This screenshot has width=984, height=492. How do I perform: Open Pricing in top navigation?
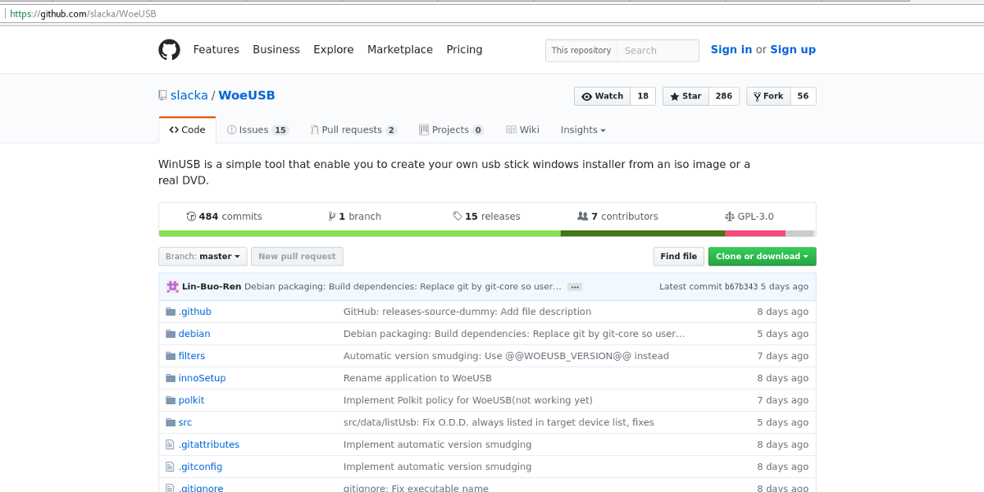(x=464, y=50)
